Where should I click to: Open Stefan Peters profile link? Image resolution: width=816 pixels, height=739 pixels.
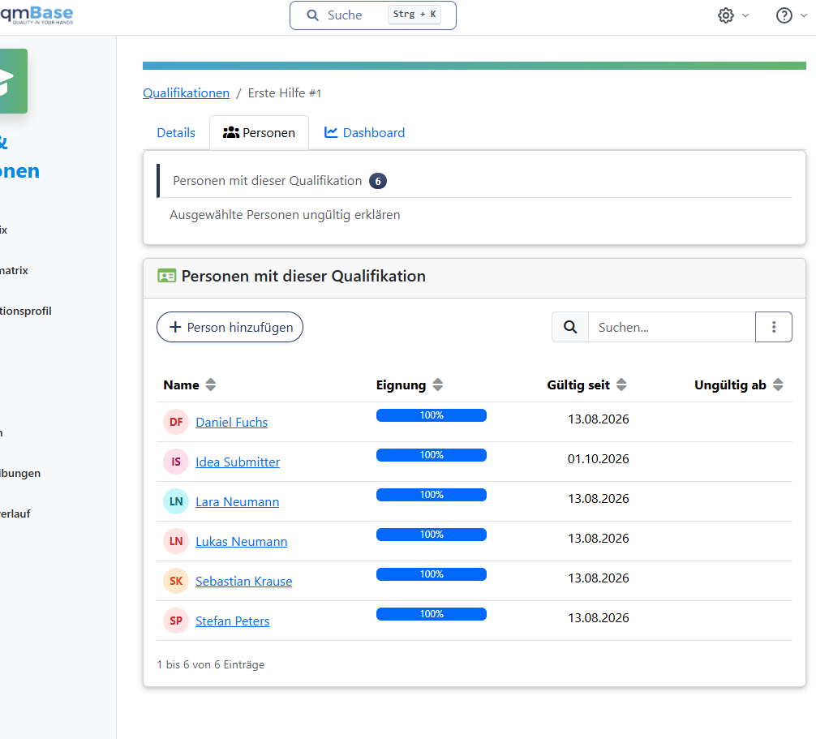[233, 621]
